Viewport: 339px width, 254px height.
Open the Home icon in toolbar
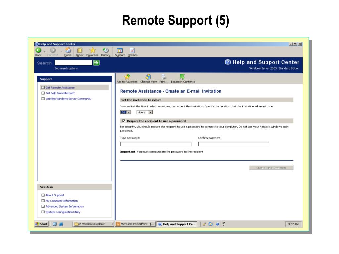[68, 50]
